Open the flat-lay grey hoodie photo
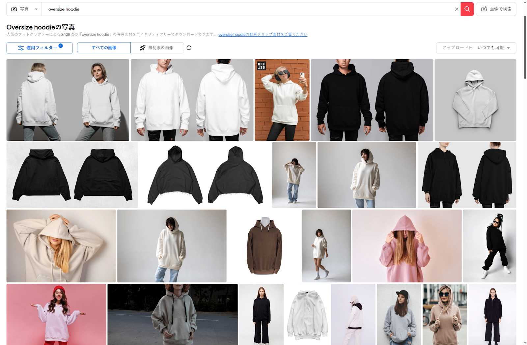Screen dimensions: 527x345 click(475, 100)
